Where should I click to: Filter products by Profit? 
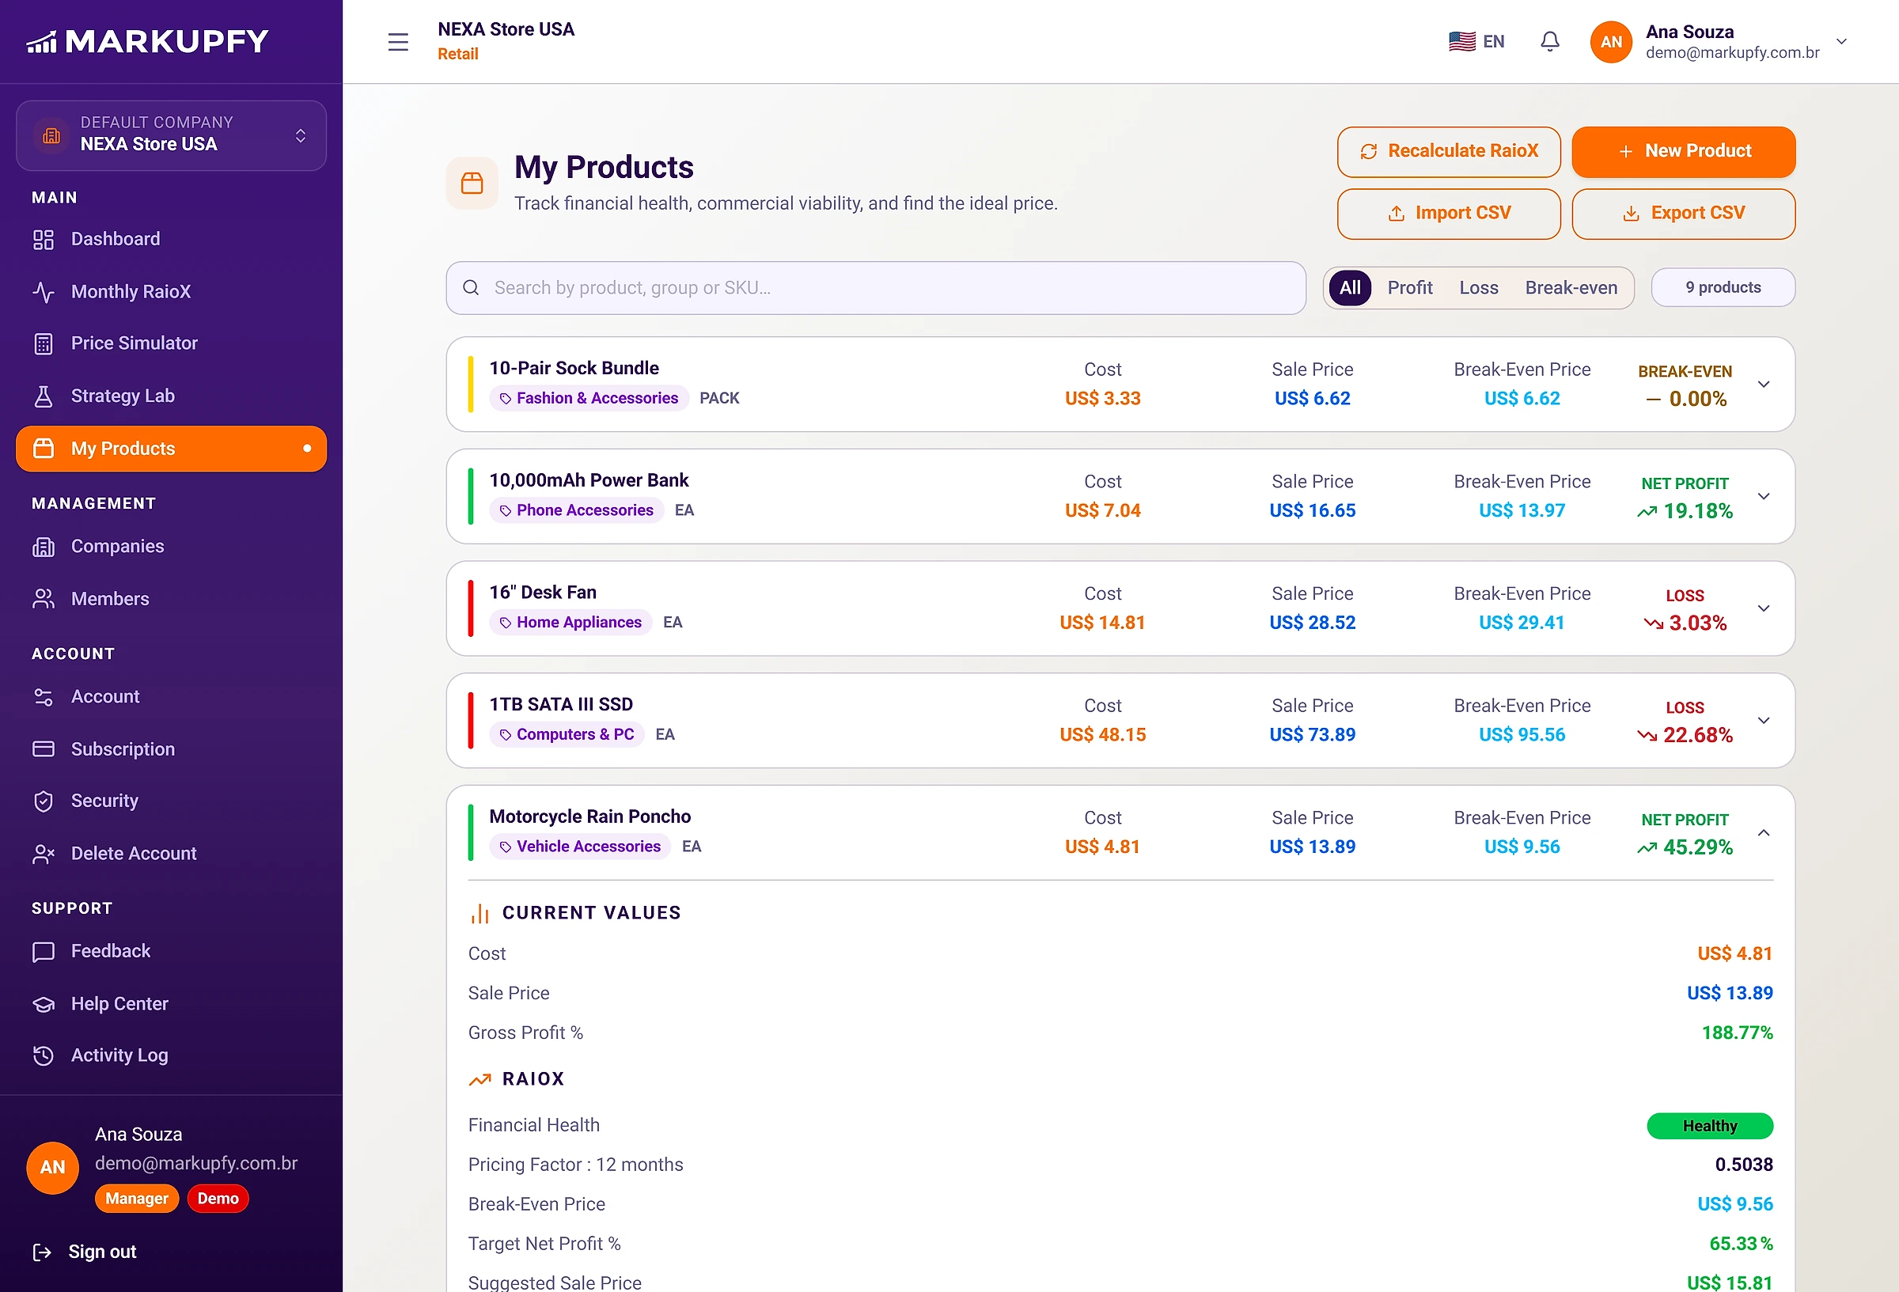tap(1409, 289)
